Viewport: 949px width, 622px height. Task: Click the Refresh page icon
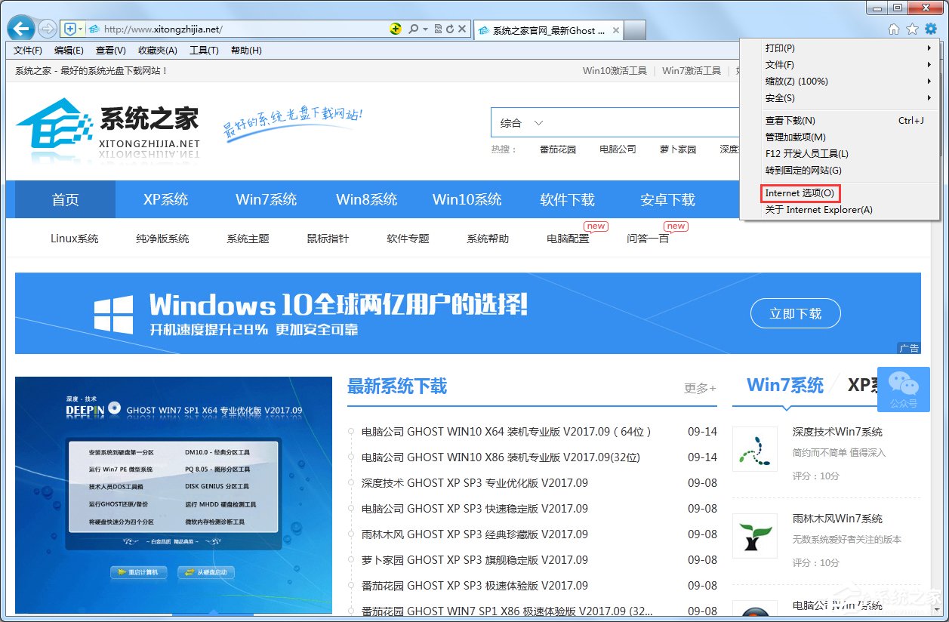tap(451, 28)
